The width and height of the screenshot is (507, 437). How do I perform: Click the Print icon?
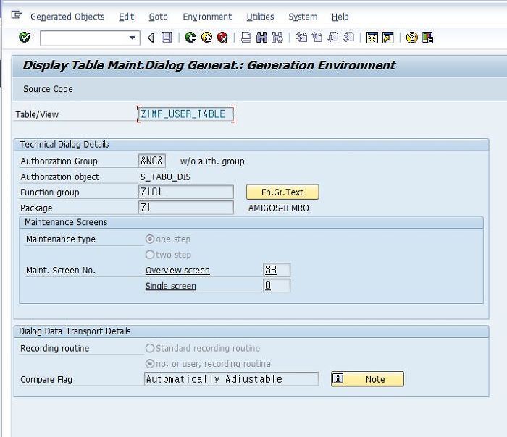246,38
